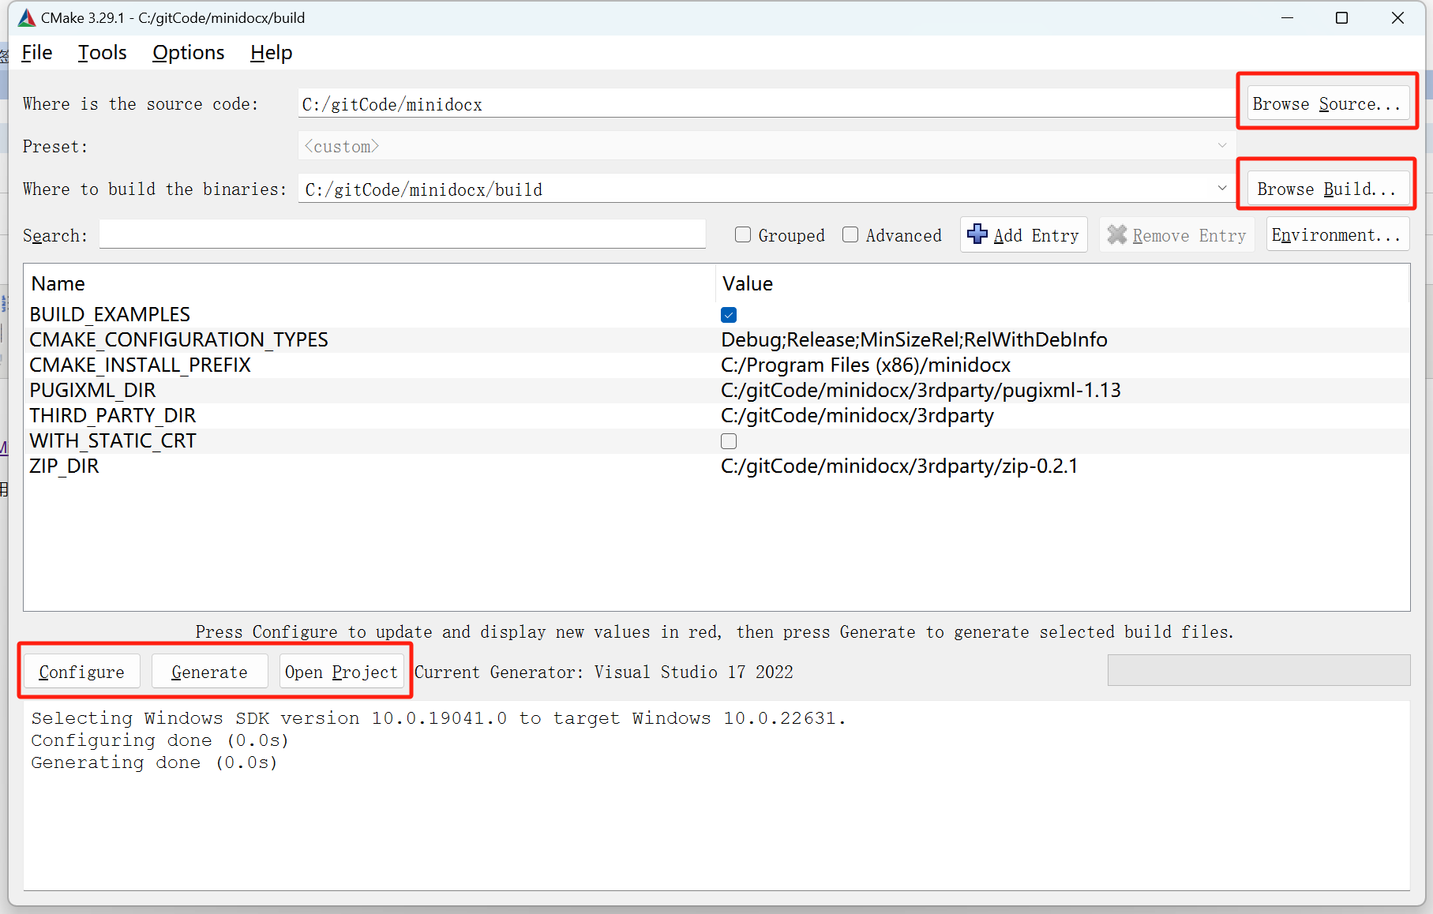Screen dimensions: 1433x914
Task: Click the zip-0.2.1 path value
Action: tap(900, 466)
